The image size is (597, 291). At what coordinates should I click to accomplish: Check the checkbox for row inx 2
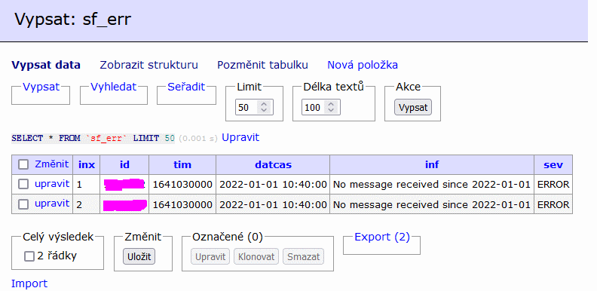click(23, 204)
